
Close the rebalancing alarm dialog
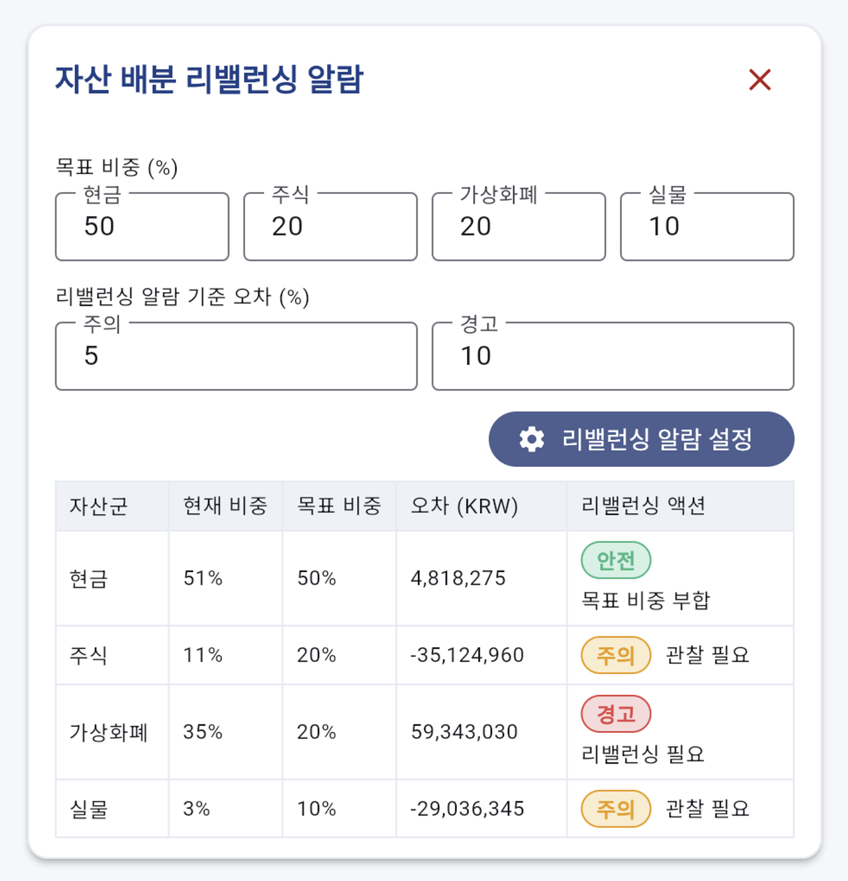(x=759, y=80)
